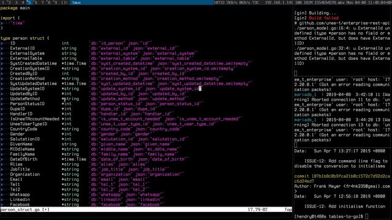This screenshot has width=392, height=220.
Task: Click the 73C temperature readout in status bar
Action: [x=256, y=2]
